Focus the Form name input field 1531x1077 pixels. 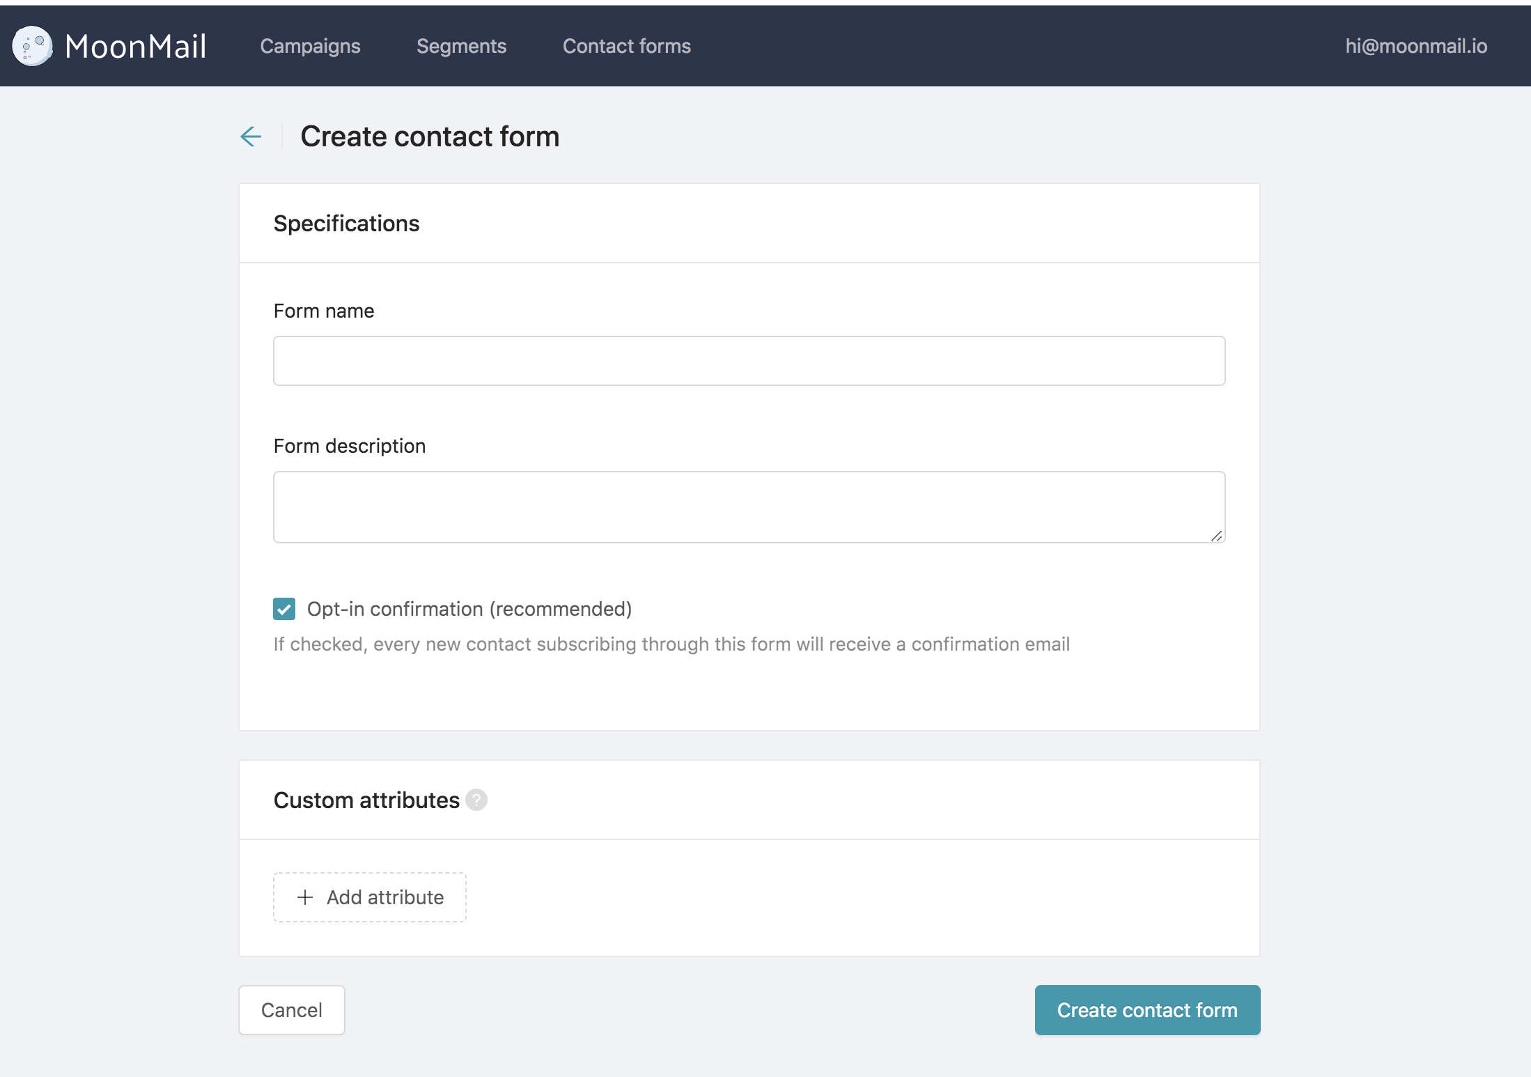(749, 361)
